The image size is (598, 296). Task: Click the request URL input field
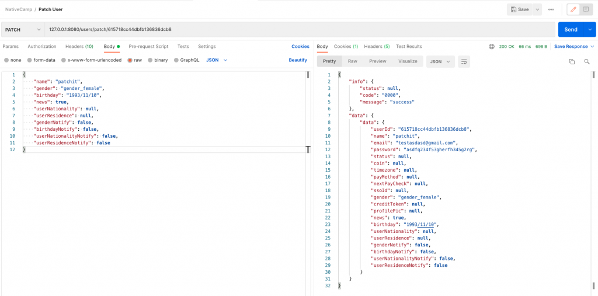(x=300, y=29)
